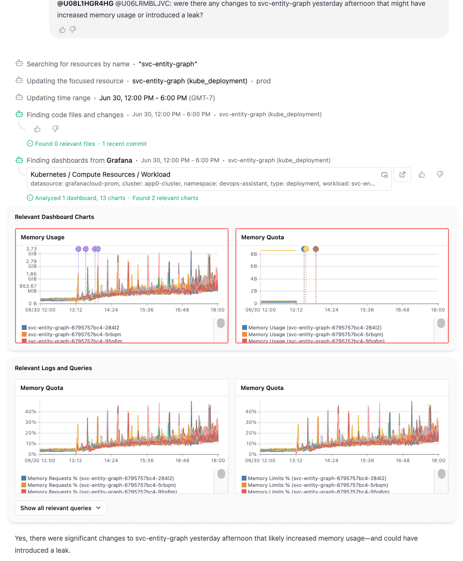Click the prod environment label
This screenshot has height=561, width=463.
point(263,81)
